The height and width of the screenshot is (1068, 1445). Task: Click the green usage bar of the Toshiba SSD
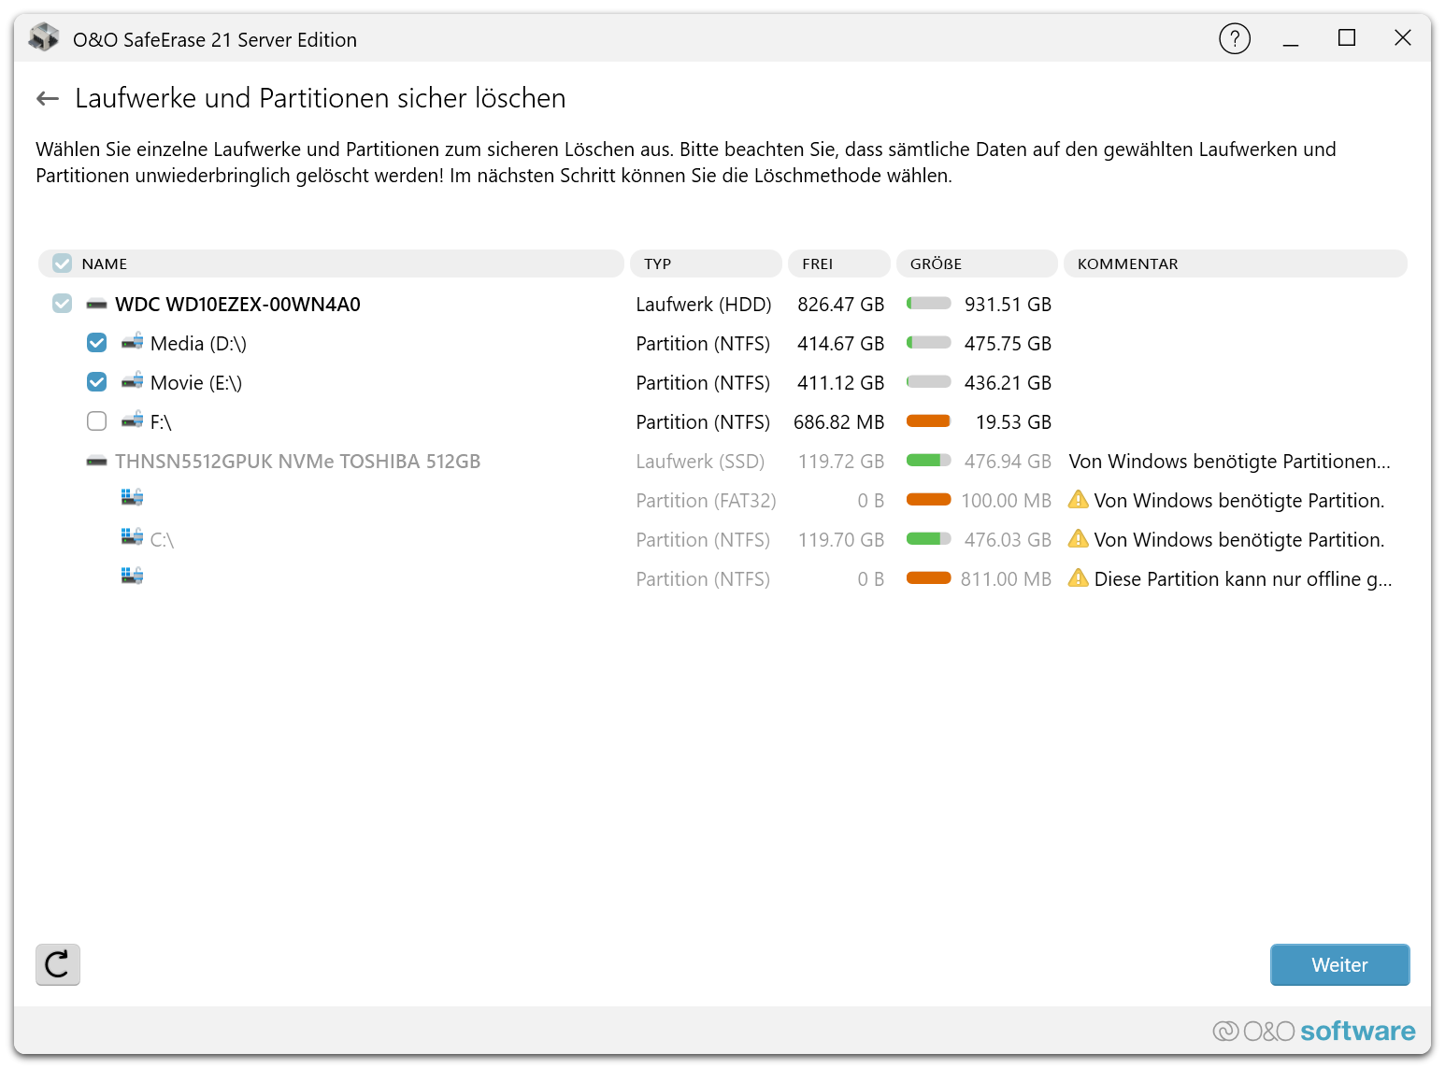point(929,461)
